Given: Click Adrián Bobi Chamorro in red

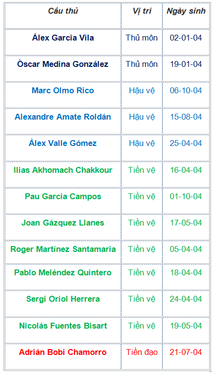Looking at the screenshot, I should coord(63,352).
